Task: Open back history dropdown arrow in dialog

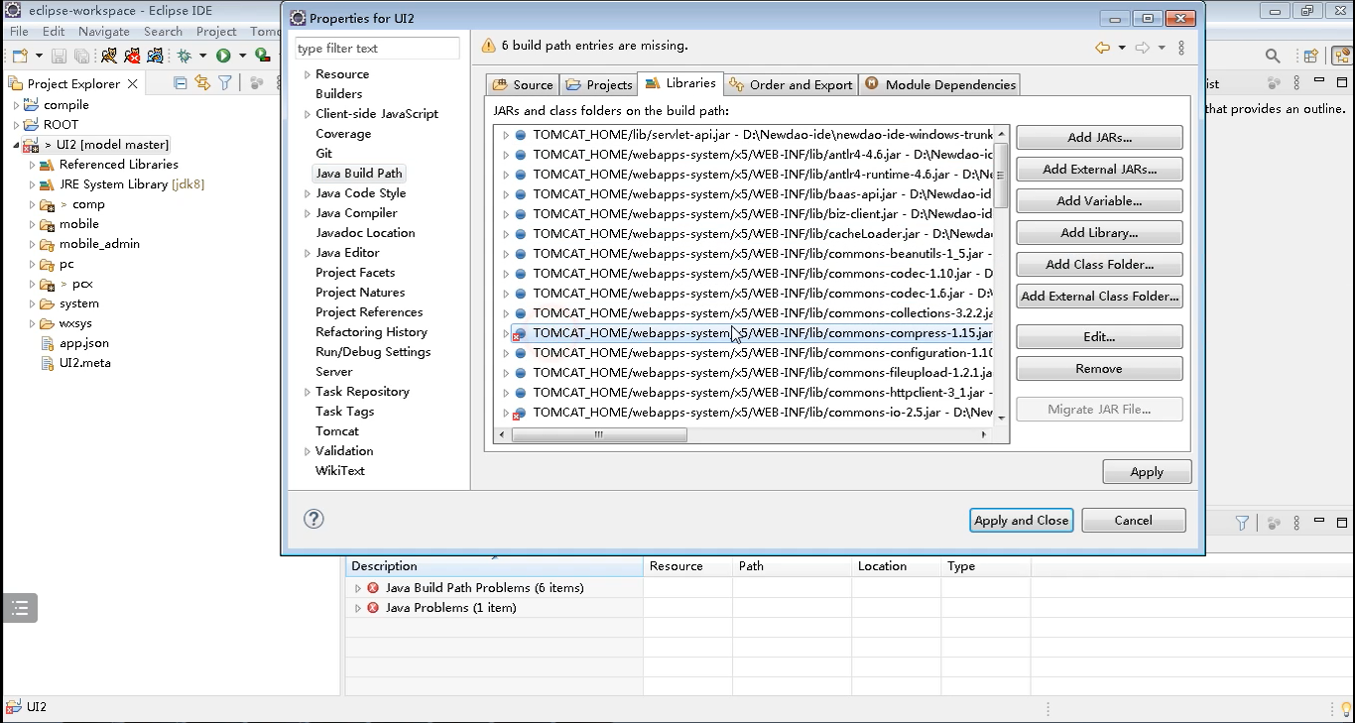Action: pos(1122,48)
